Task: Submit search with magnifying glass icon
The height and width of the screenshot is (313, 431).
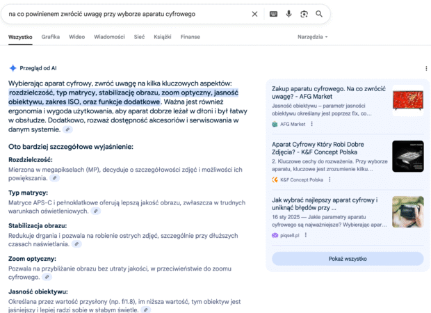Action: click(319, 14)
